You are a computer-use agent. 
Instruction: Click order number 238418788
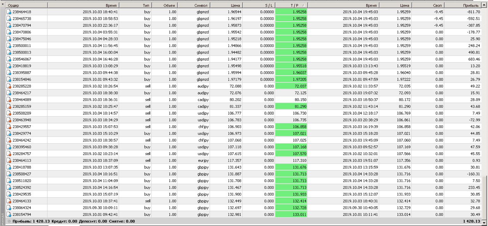[22, 167]
